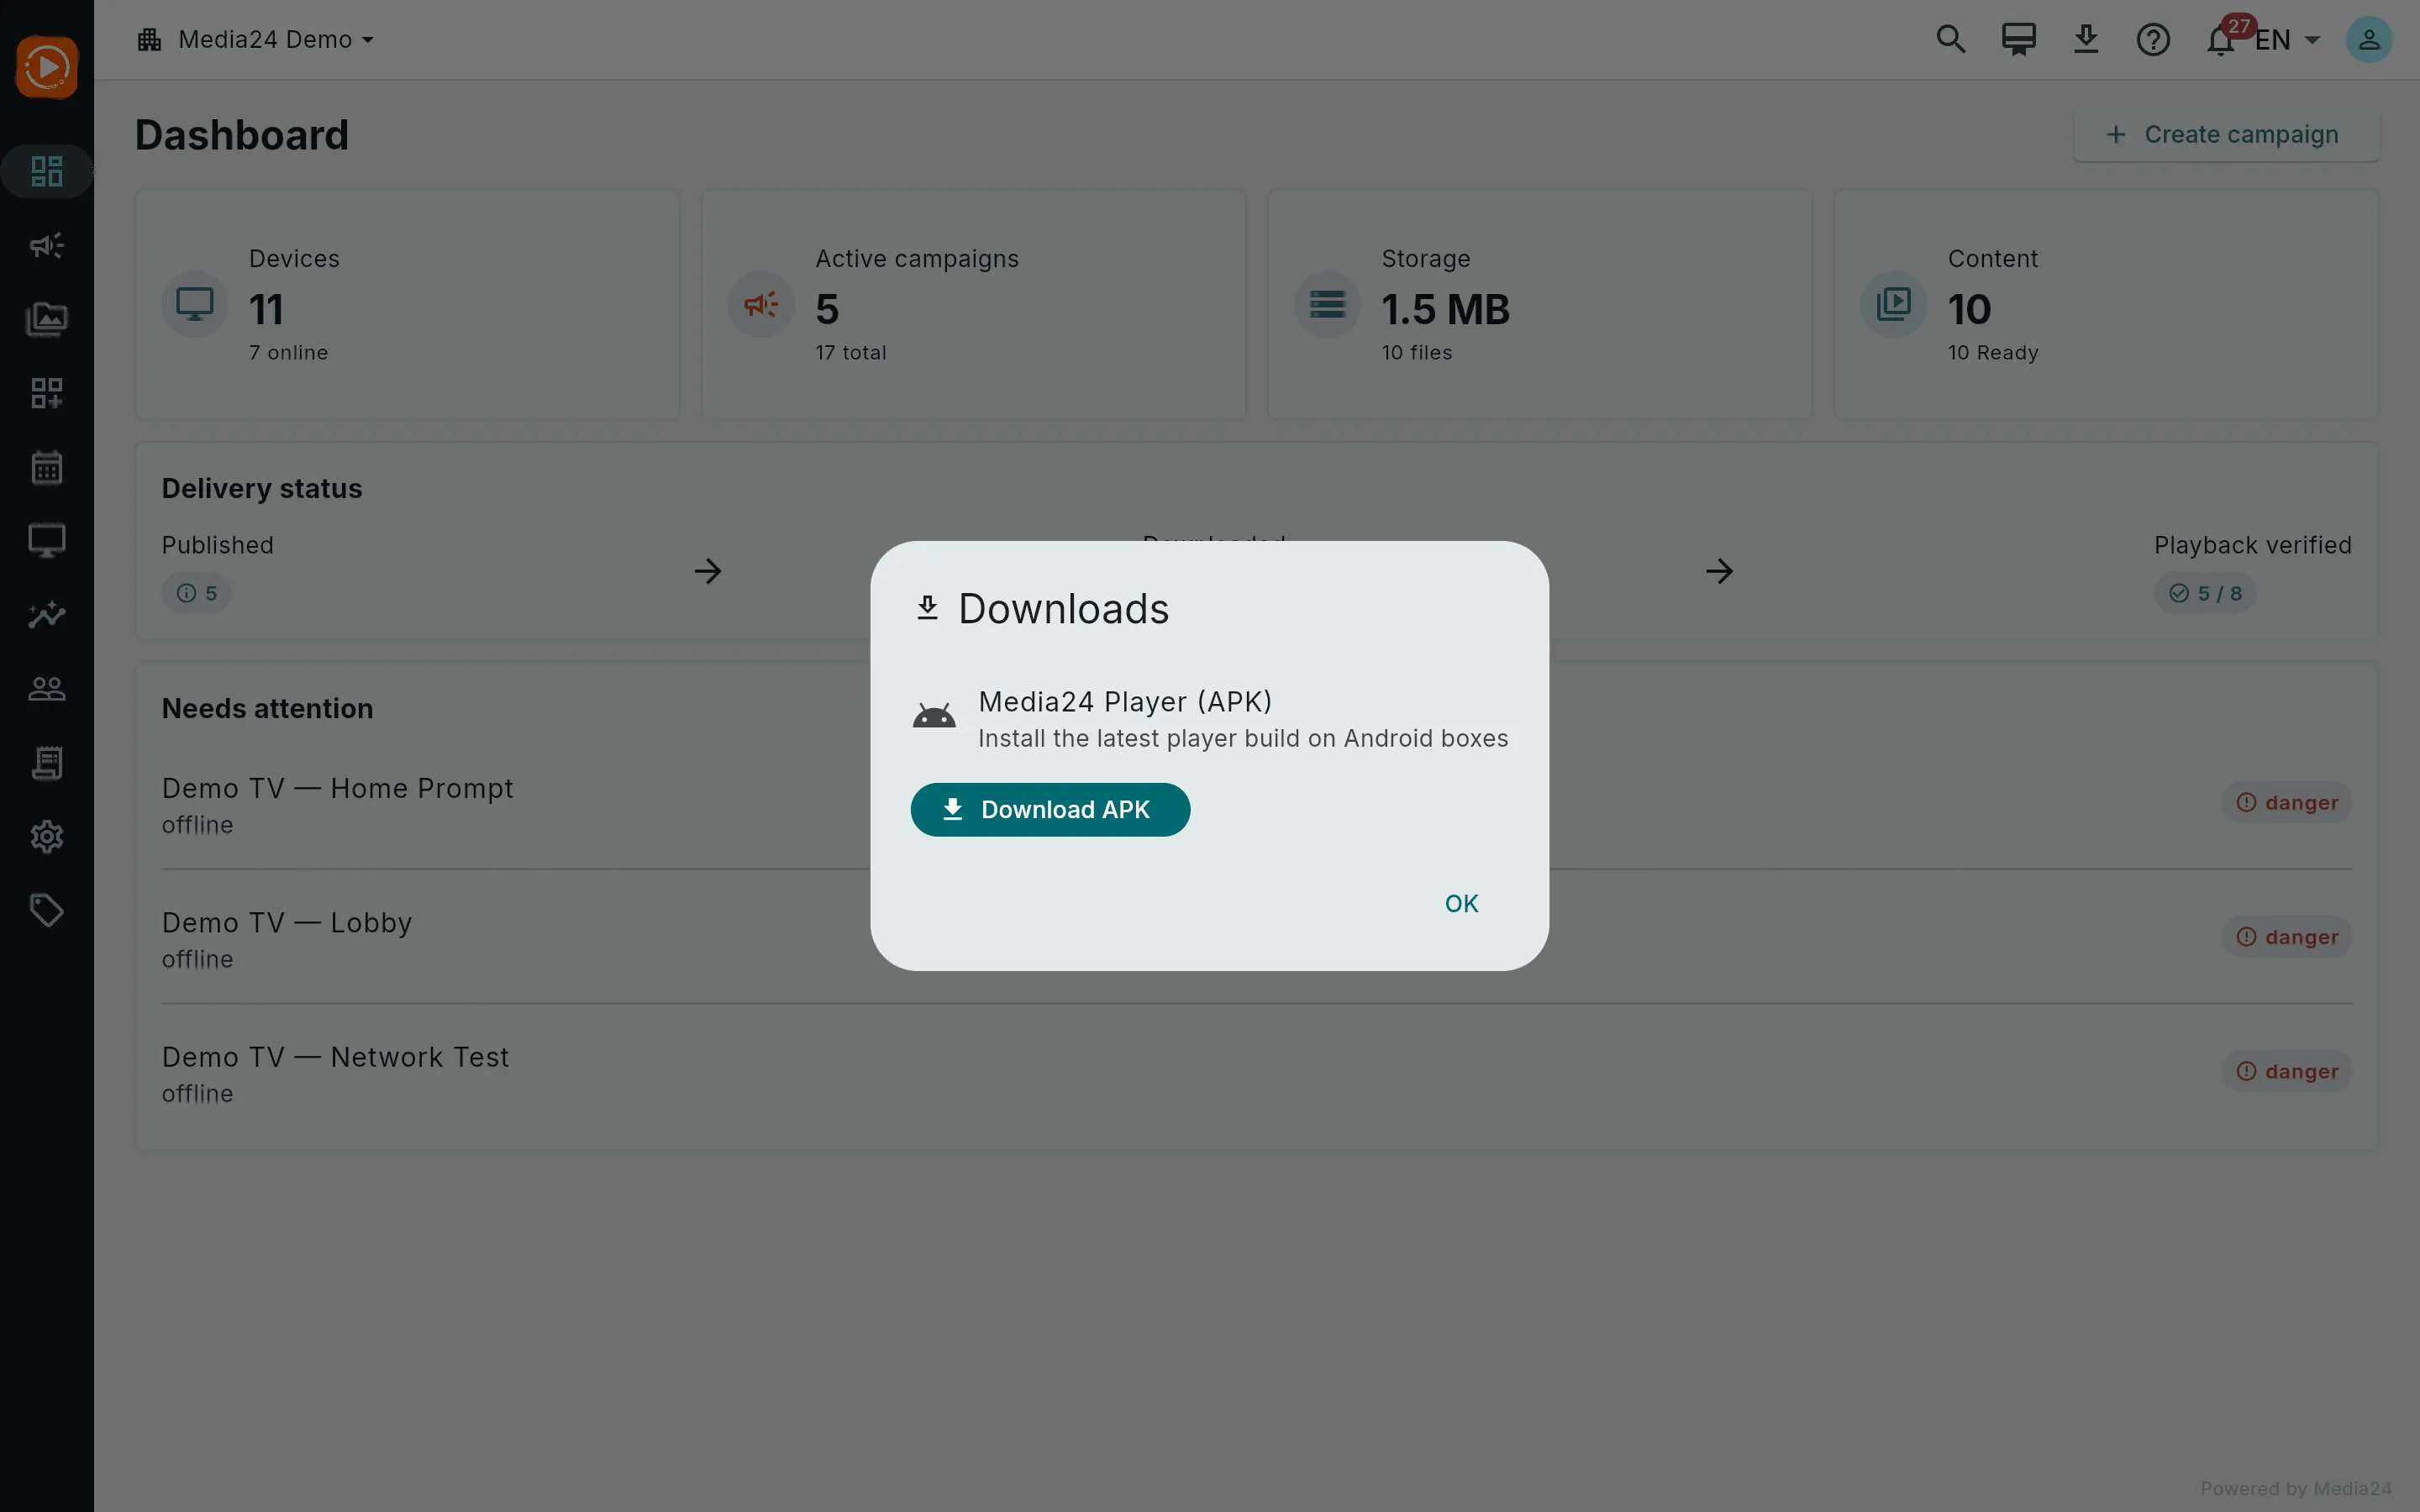Open the devices monitor sidebar icon
Viewport: 2420px width, 1512px height.
pos(46,541)
